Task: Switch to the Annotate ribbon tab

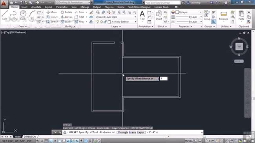Action: (x=36, y=7)
